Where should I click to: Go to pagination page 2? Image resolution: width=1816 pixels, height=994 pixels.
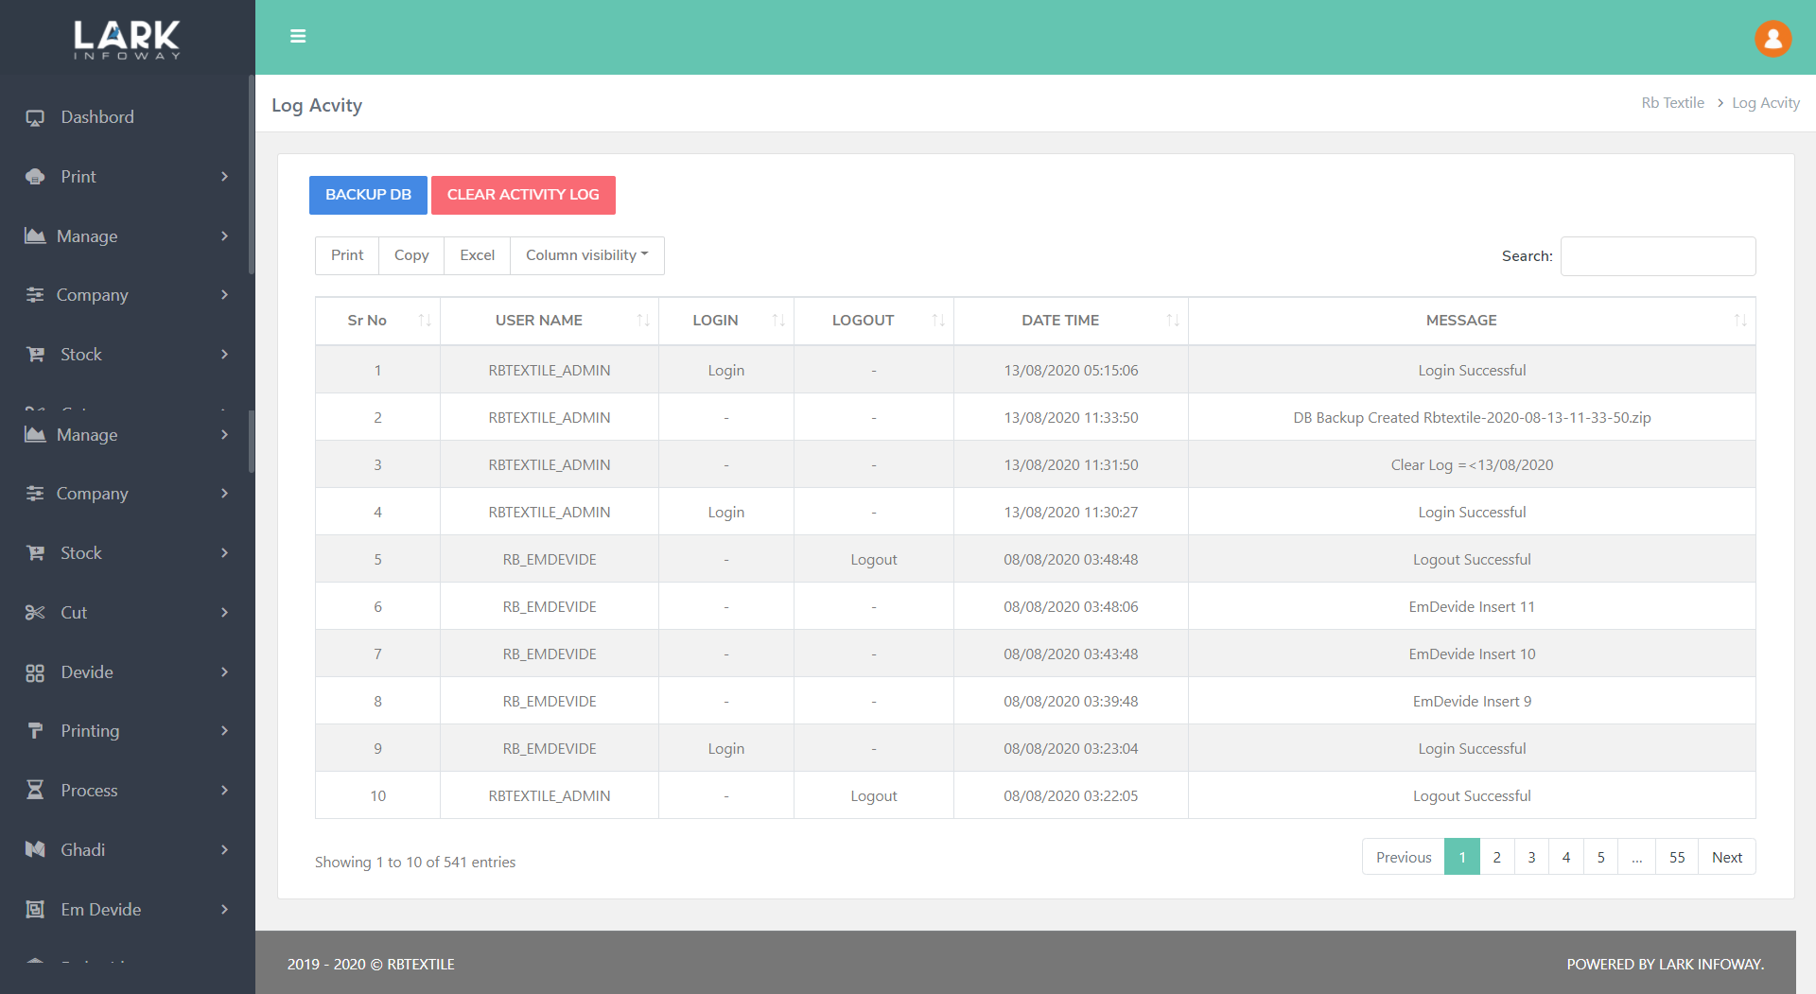coord(1496,857)
